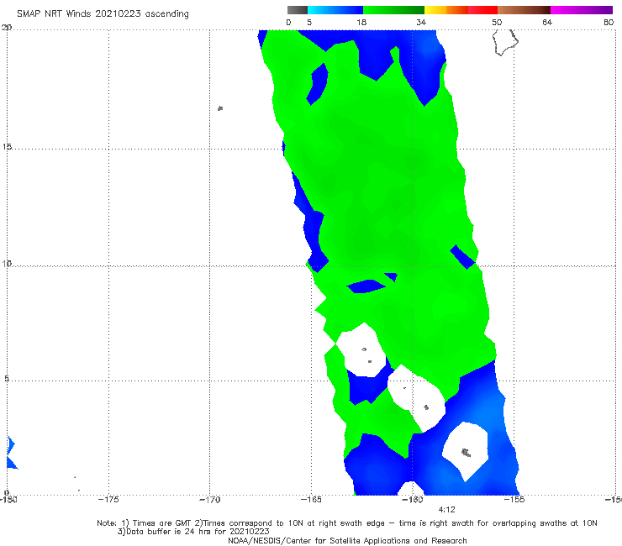Click the longitude axis label -160
The image size is (622, 546).
point(413,500)
